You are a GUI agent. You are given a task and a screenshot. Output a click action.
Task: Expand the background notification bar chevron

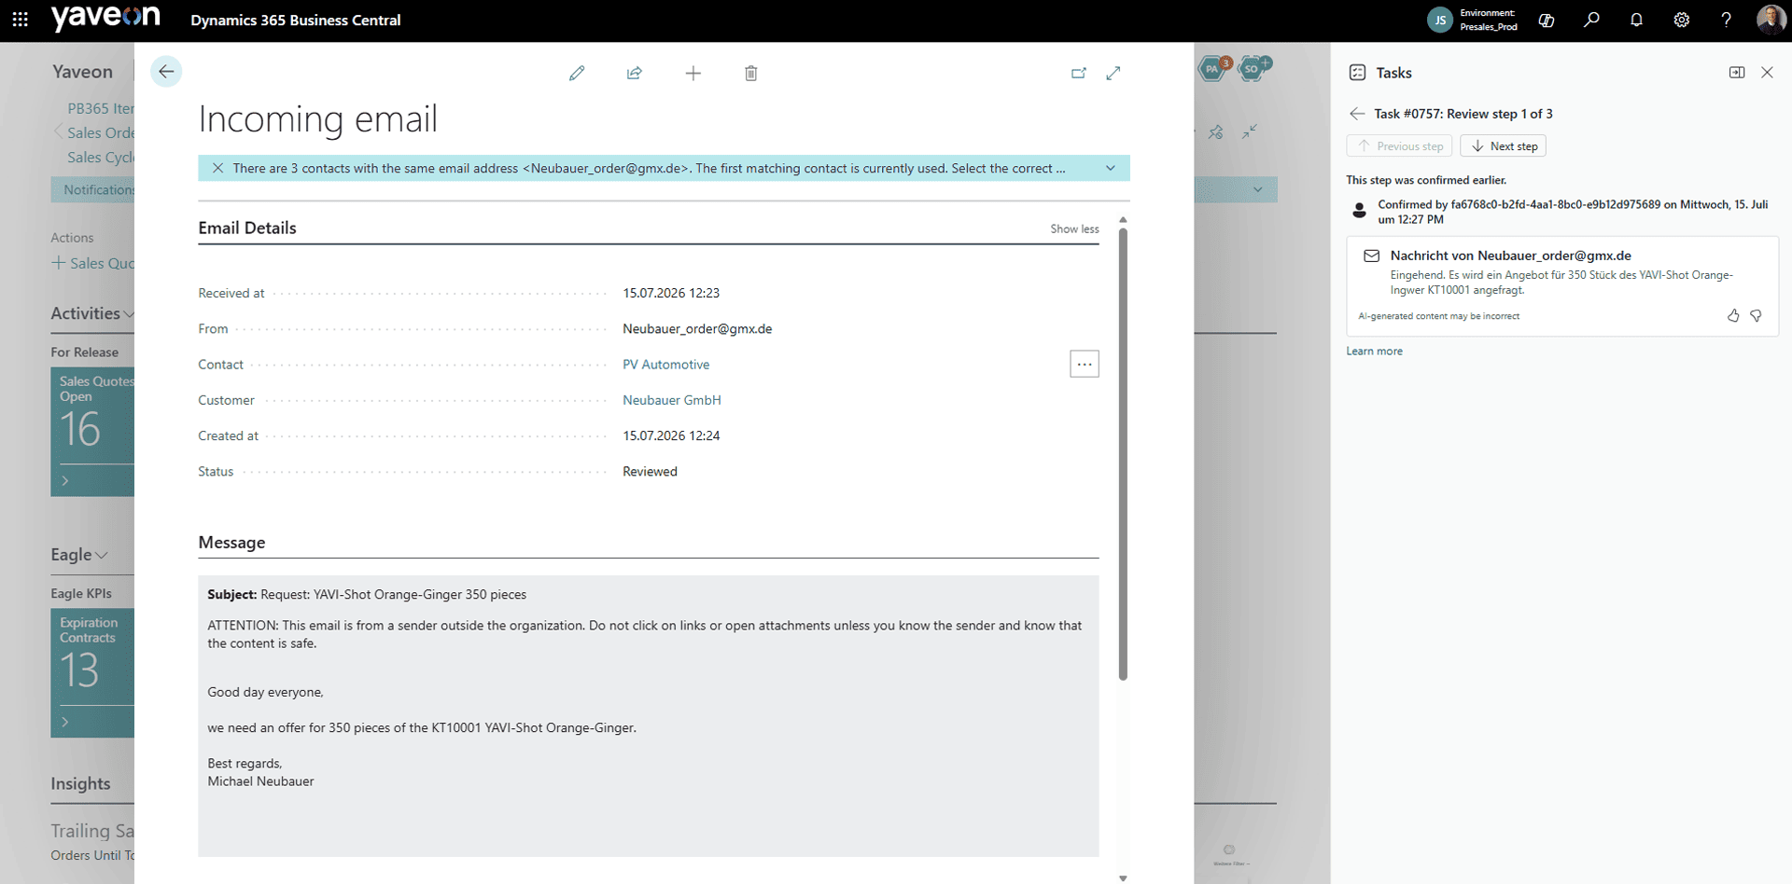[1258, 190]
